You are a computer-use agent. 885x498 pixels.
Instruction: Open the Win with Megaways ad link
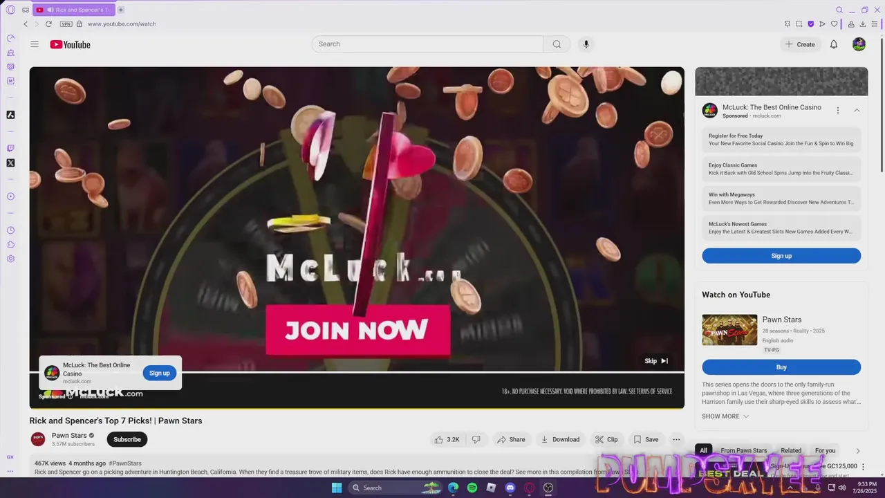781,199
